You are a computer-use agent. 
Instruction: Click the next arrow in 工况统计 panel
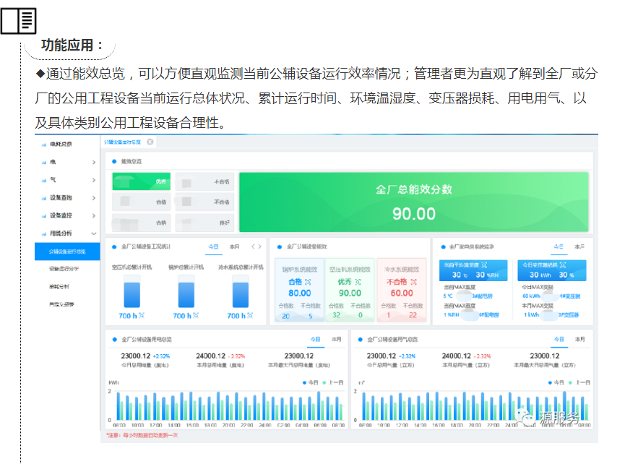(260, 246)
